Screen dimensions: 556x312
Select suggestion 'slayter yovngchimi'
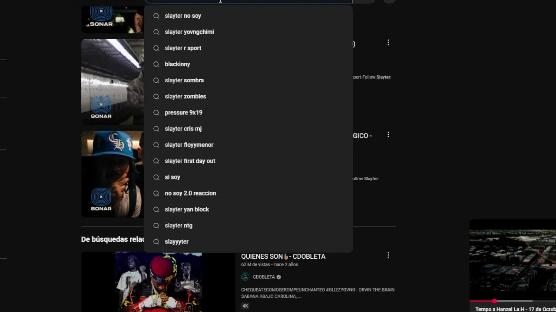[248, 32]
